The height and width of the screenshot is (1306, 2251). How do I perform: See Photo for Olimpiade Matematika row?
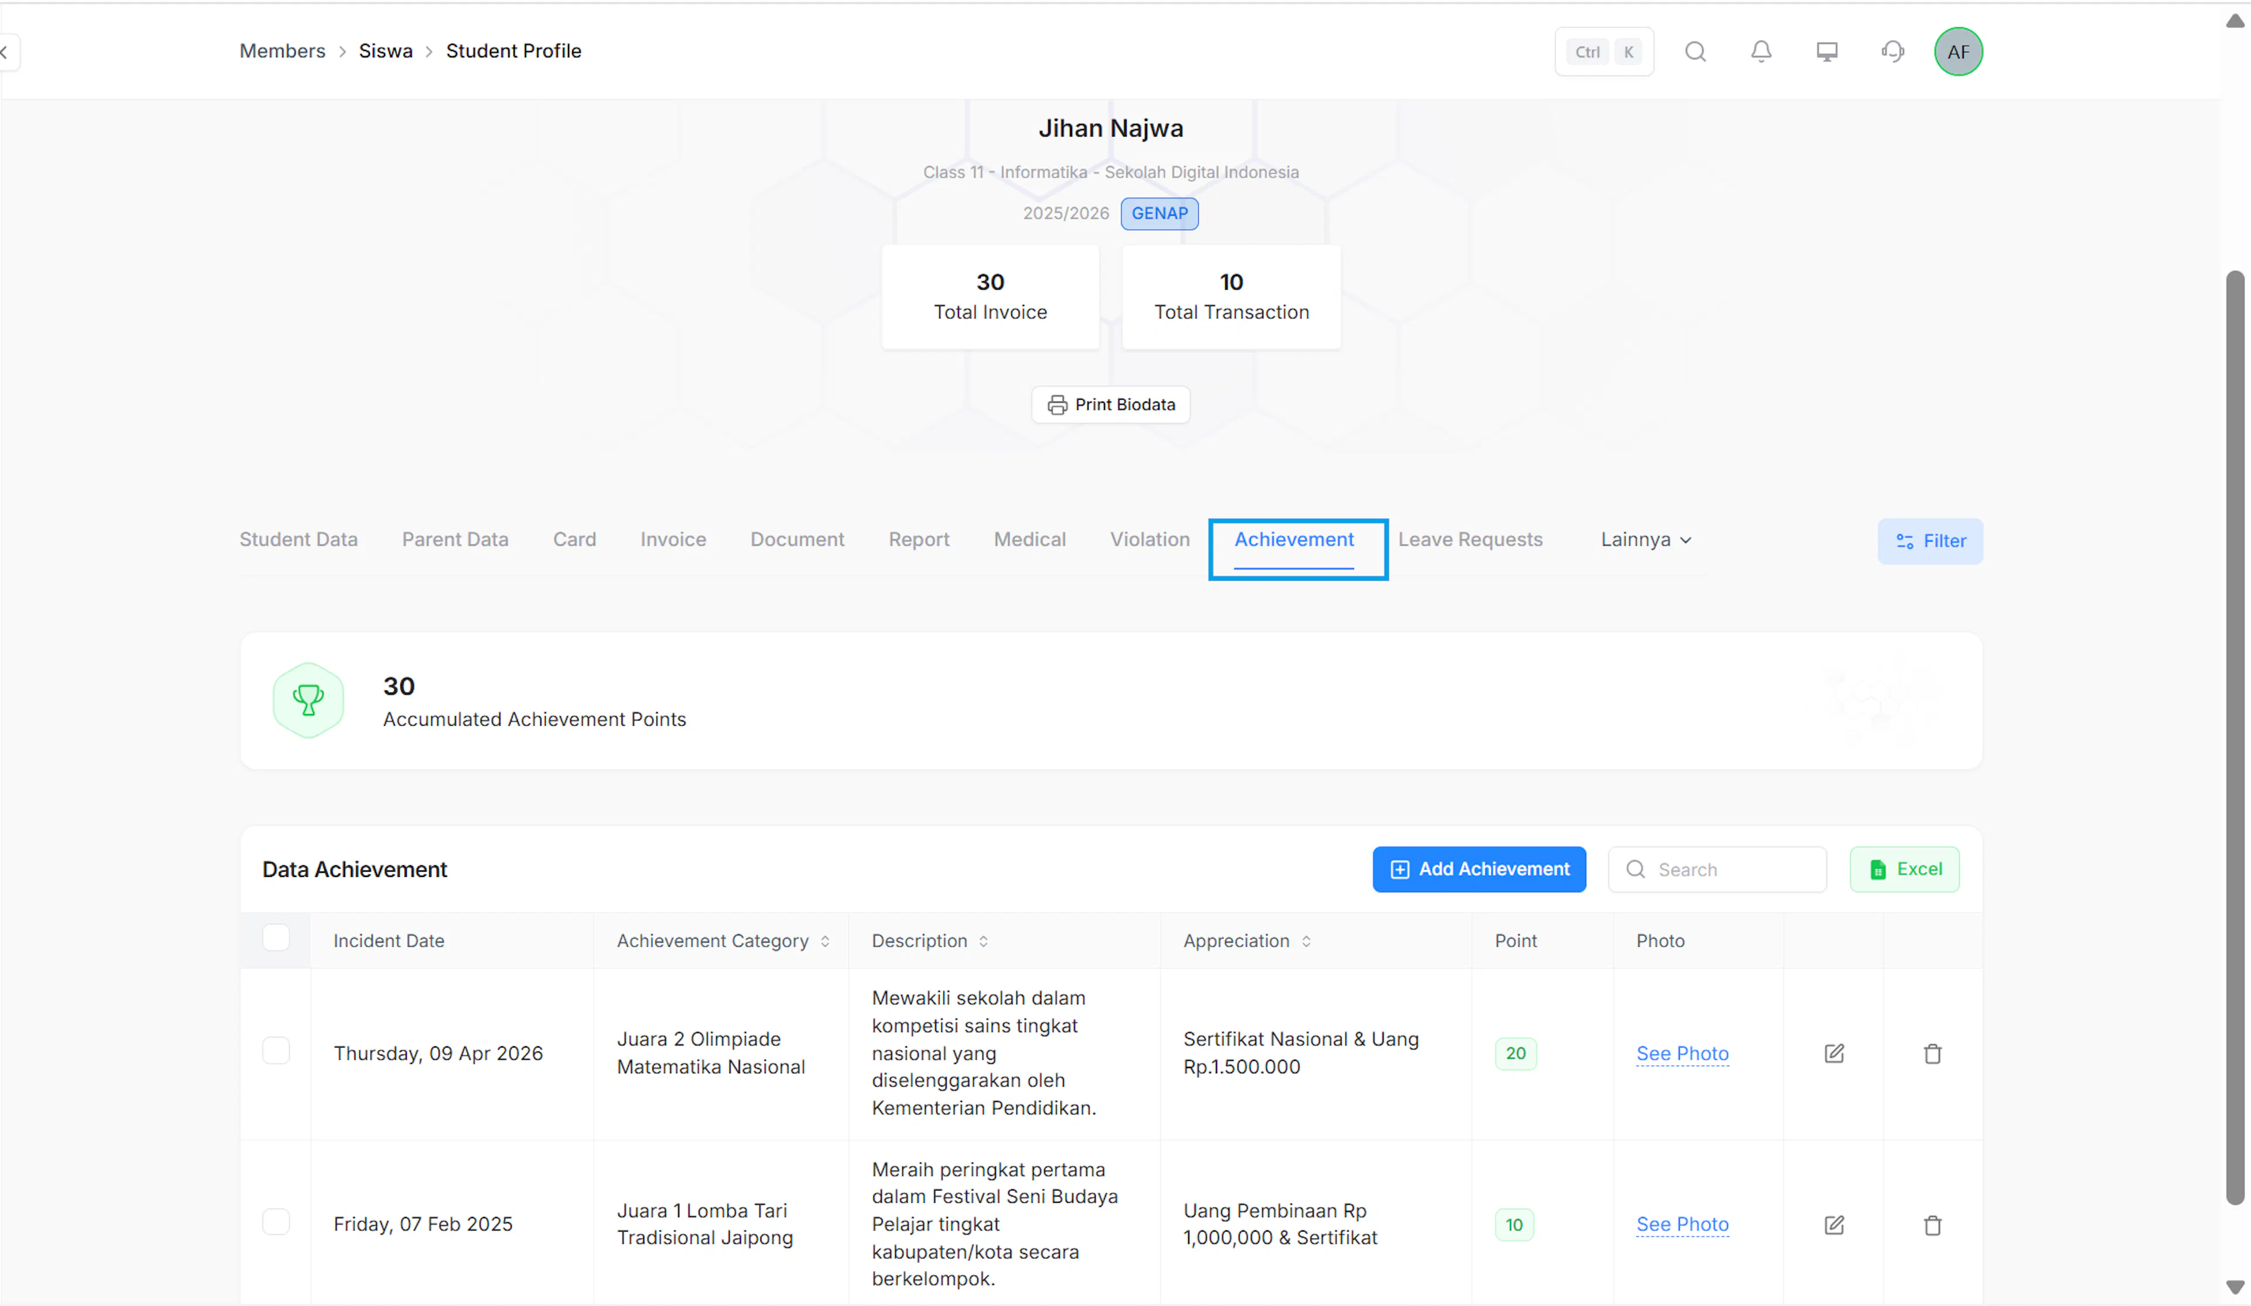tap(1682, 1053)
